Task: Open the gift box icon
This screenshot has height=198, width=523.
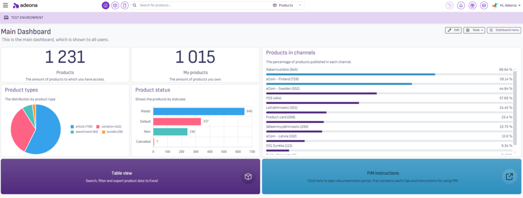Action: point(472,6)
